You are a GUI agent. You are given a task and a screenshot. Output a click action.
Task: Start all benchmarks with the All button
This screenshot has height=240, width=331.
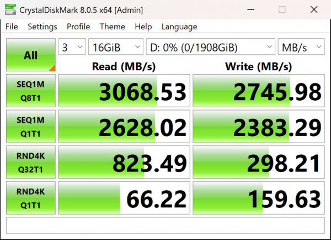point(31,55)
